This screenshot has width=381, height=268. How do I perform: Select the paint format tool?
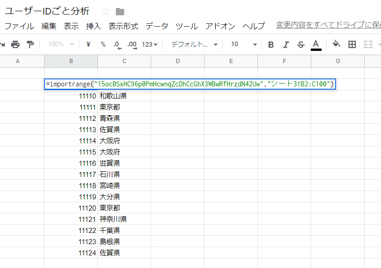30,44
